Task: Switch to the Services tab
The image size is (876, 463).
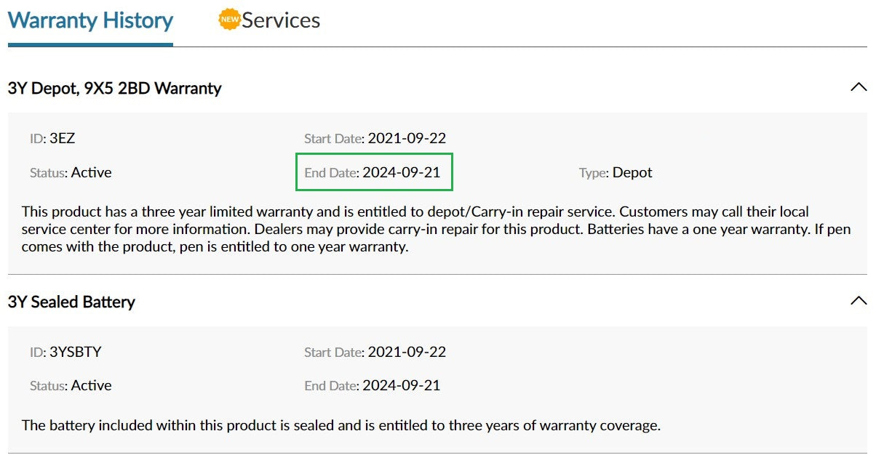Action: pos(281,20)
